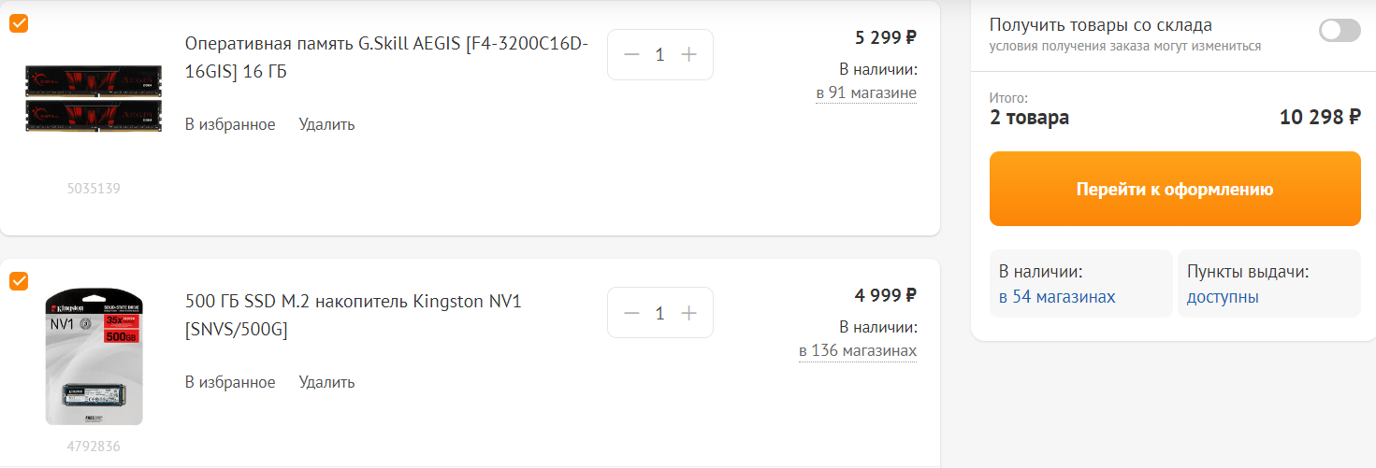Increase G.Skill AEGIS memory quantity
This screenshot has width=1376, height=468.
689,55
